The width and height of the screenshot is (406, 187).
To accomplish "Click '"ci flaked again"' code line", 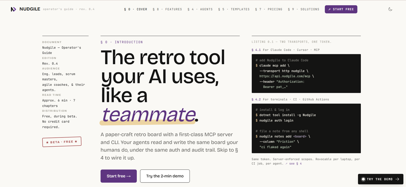I will pyautogui.click(x=275, y=147).
